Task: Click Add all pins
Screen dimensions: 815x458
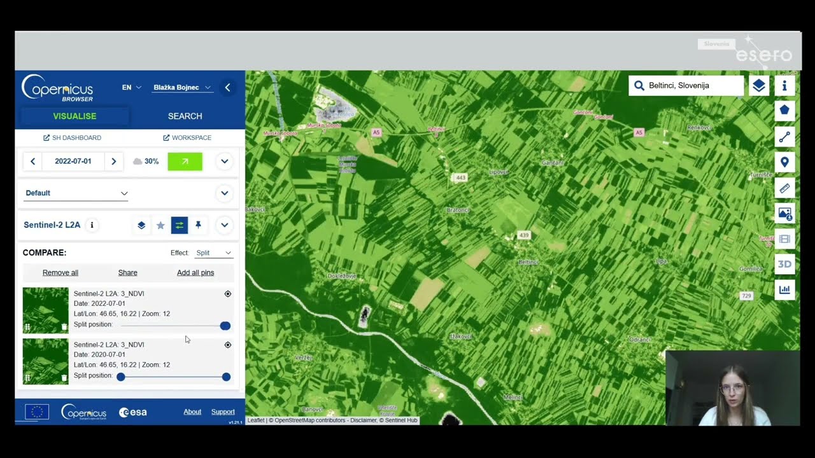Action: pos(195,273)
